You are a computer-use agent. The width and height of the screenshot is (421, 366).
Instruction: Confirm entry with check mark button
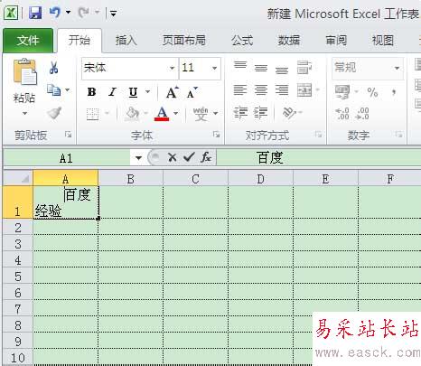(x=189, y=157)
